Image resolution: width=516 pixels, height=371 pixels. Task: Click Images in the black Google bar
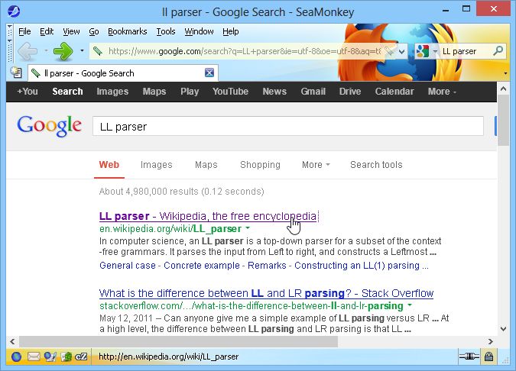(x=112, y=92)
